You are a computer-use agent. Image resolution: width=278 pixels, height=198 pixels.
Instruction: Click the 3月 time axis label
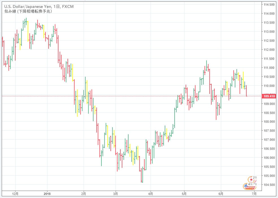tap(116, 194)
